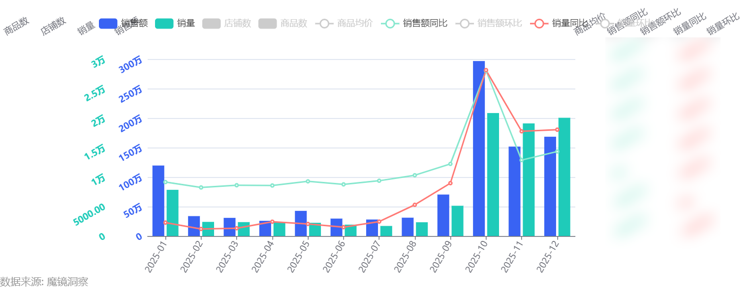This screenshot has height=295, width=752.
Task: Click the rotated 店铺数 label at top left
Action: pyautogui.click(x=53, y=26)
